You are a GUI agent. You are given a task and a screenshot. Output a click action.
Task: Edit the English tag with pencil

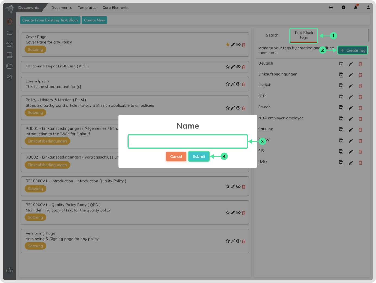coord(351,86)
